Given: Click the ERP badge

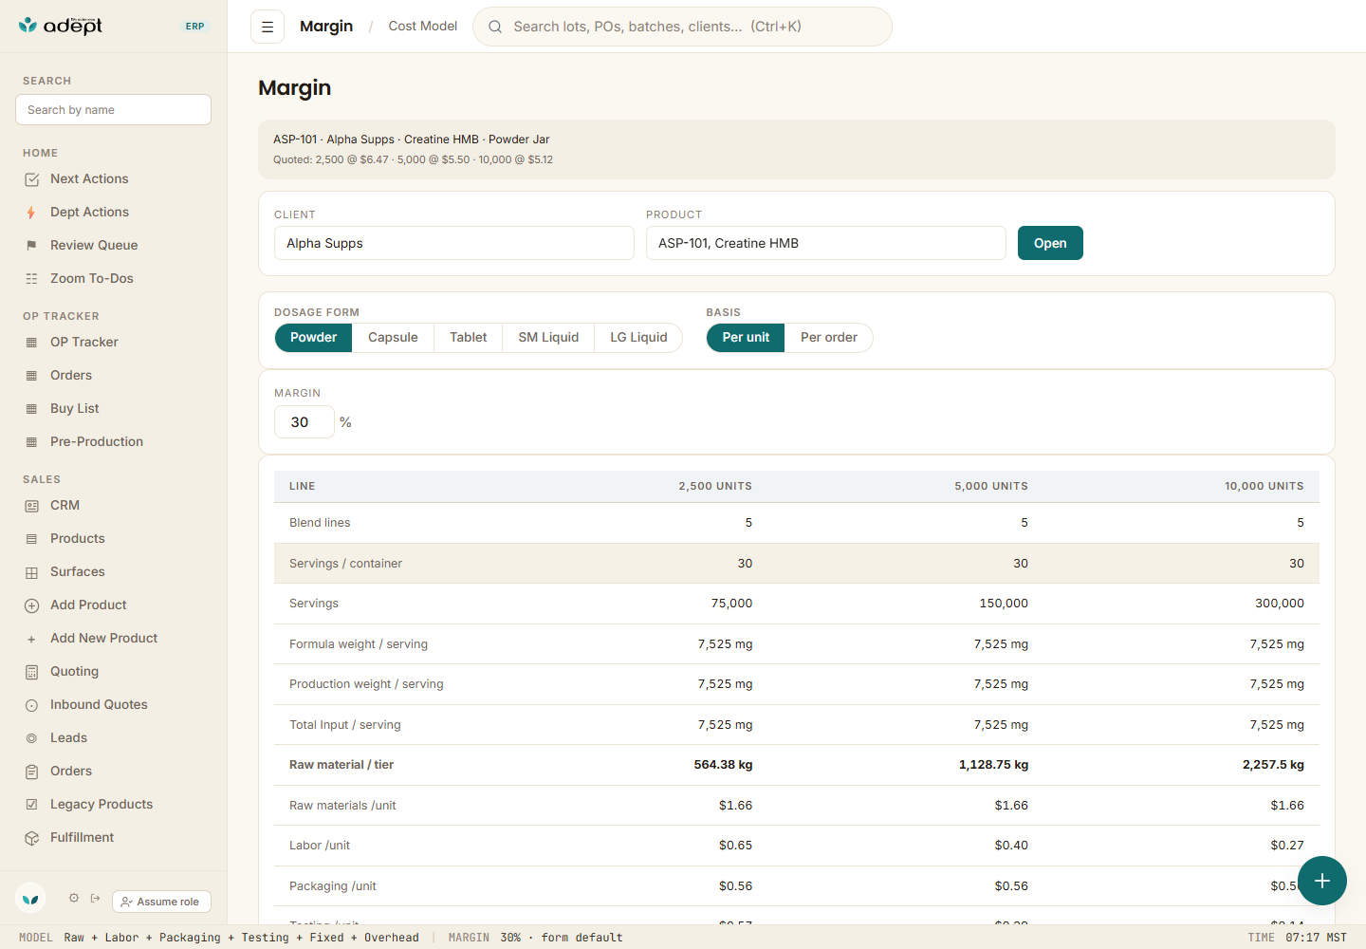Looking at the screenshot, I should [195, 27].
